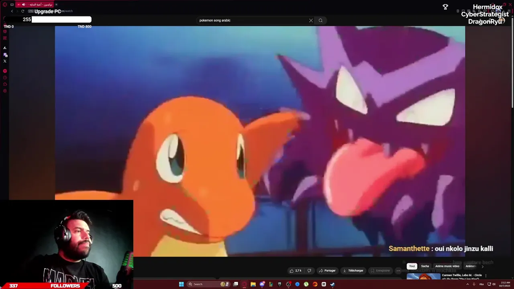Click the Enregistrer save button
Viewport: 514px width, 289px height.
tap(380, 271)
